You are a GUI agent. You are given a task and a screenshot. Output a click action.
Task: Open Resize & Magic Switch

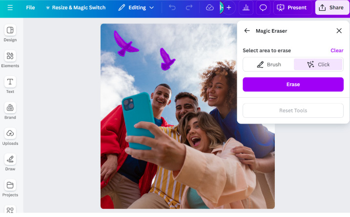click(x=76, y=8)
